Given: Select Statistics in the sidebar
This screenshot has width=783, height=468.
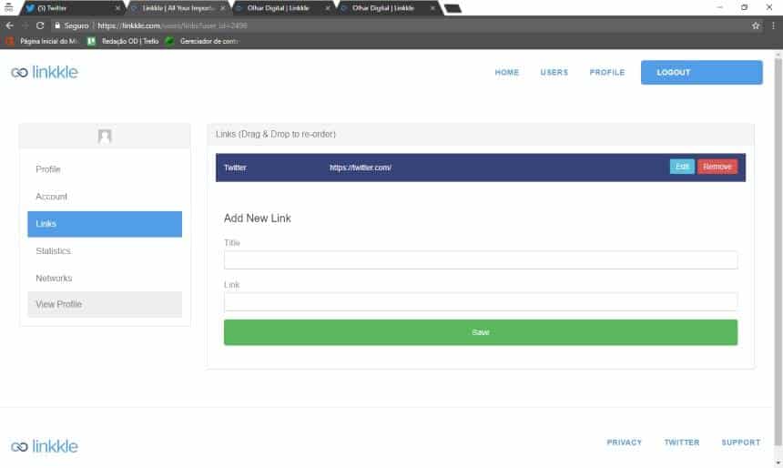Looking at the screenshot, I should pos(53,251).
